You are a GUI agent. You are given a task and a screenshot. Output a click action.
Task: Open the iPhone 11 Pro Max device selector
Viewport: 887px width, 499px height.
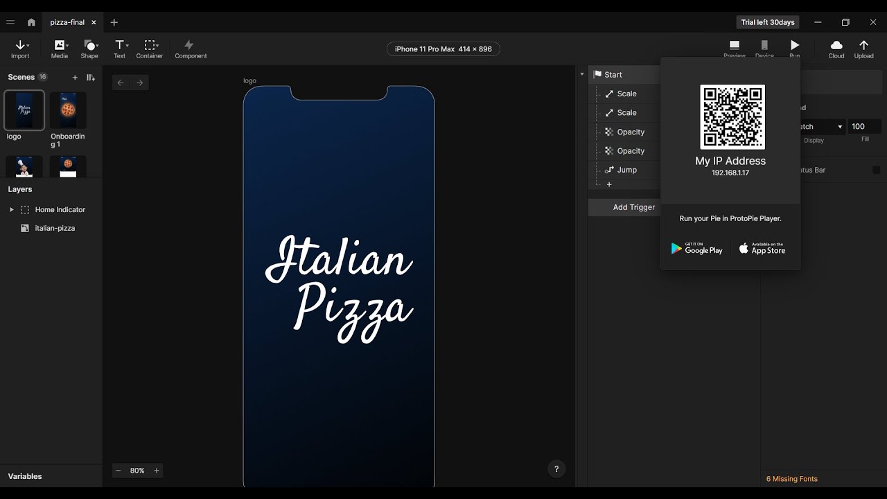point(443,49)
